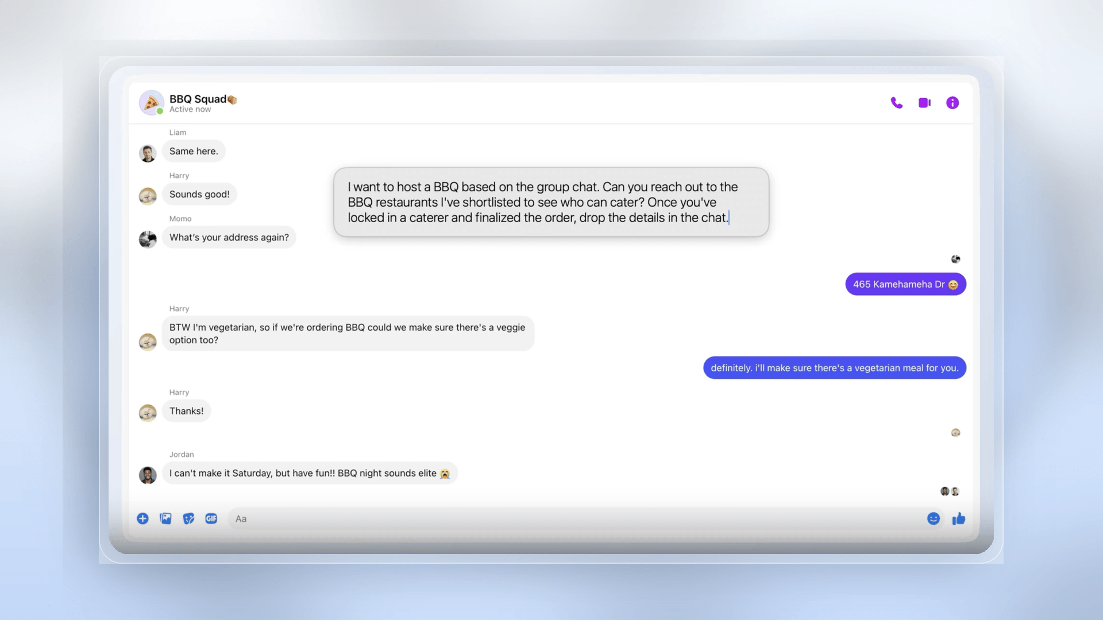Select the Thanks! message bubble
1103x620 pixels.
pos(186,411)
